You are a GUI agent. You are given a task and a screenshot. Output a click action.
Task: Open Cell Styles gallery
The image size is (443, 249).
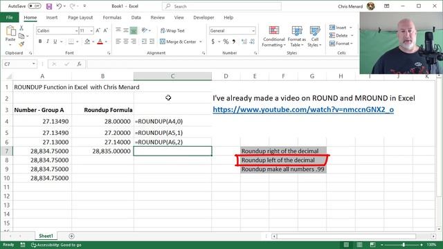(314, 37)
